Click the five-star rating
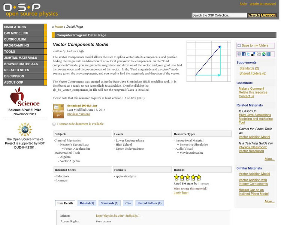The image size is (281, 225). point(187,177)
